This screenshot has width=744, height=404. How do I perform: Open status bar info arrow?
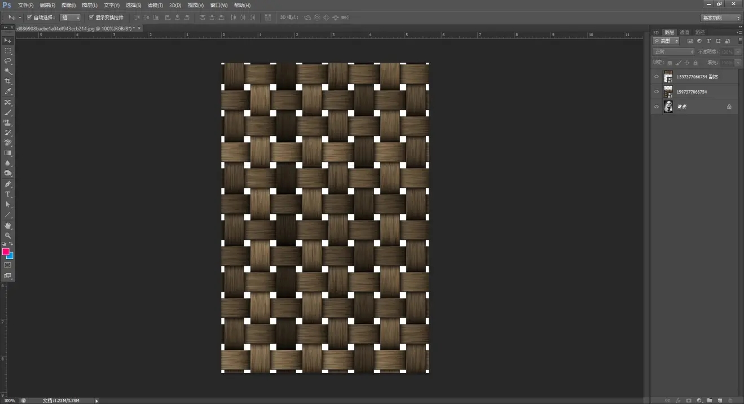(96, 401)
